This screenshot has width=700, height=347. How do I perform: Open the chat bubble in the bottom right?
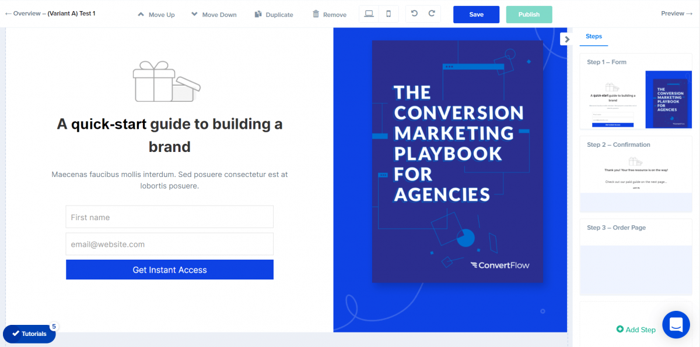(x=676, y=325)
